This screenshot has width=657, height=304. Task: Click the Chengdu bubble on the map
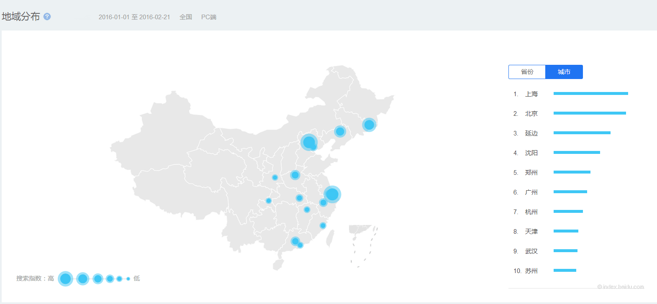click(269, 201)
